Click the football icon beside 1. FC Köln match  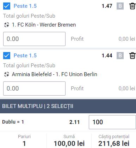[x=7, y=25]
